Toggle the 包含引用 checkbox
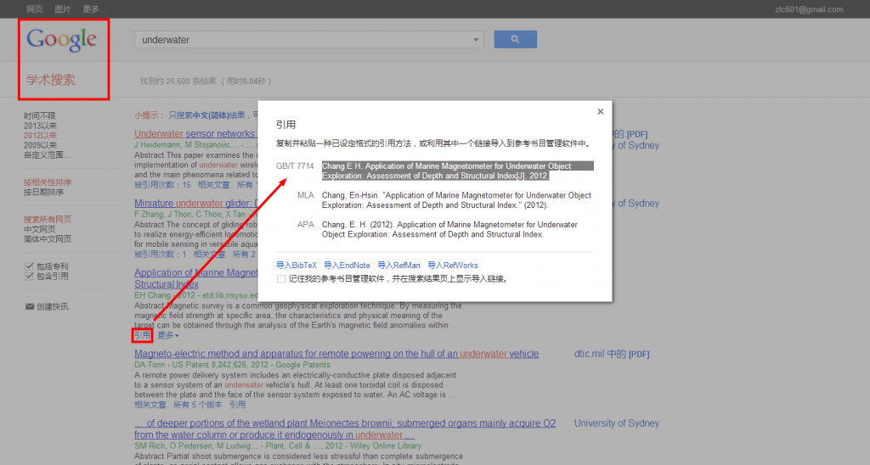 pos(30,276)
